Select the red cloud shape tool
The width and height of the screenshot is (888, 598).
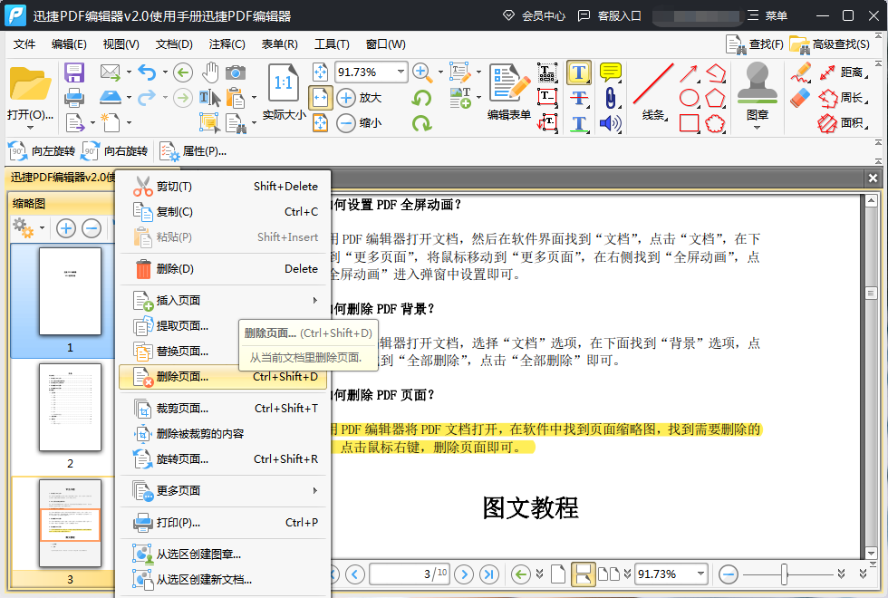(715, 123)
